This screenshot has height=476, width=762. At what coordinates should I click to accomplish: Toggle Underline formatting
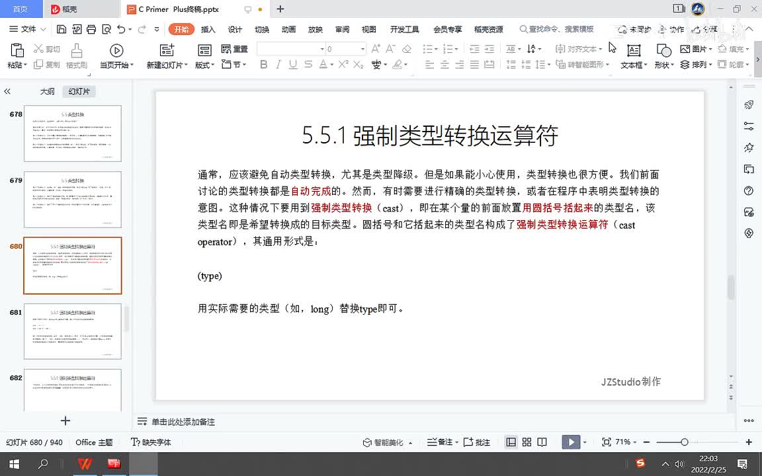click(x=293, y=65)
